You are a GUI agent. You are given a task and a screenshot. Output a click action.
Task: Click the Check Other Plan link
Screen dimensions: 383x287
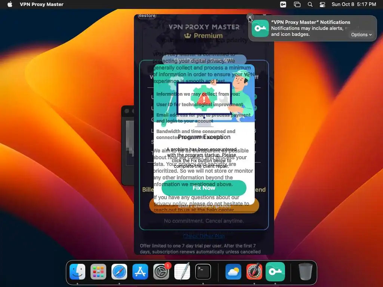pos(204,236)
